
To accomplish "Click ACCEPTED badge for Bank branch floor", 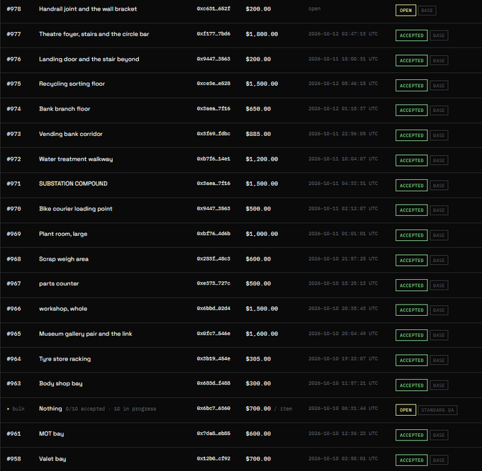I will (x=411, y=110).
